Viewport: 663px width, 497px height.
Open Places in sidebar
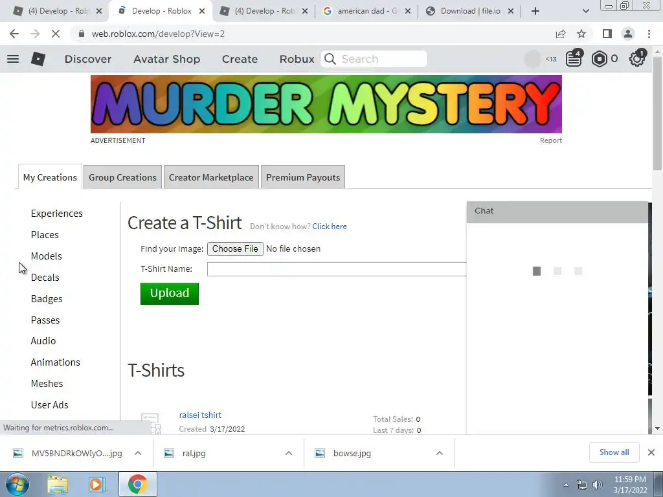pyautogui.click(x=45, y=234)
